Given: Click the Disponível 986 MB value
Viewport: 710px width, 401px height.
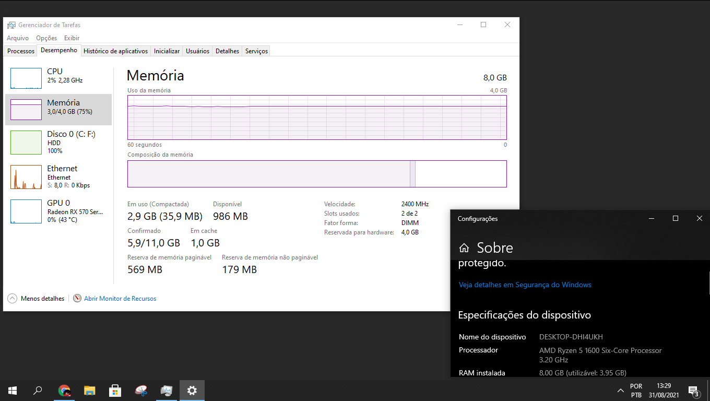Looking at the screenshot, I should [230, 217].
